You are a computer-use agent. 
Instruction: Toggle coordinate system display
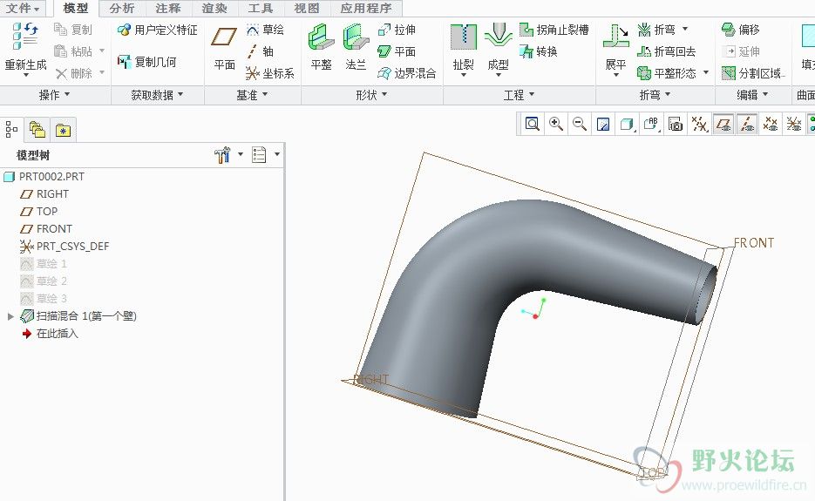pos(794,124)
